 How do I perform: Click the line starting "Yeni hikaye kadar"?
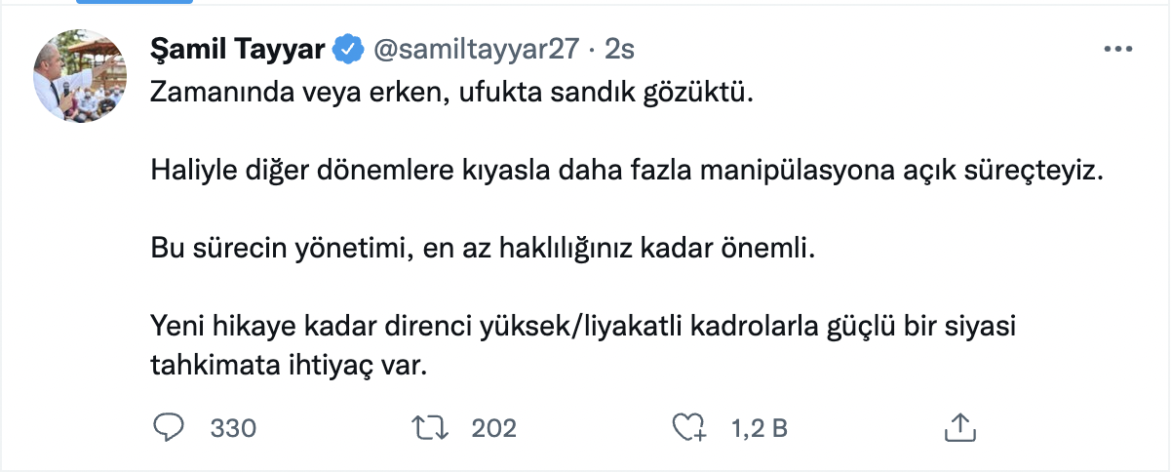point(585,327)
